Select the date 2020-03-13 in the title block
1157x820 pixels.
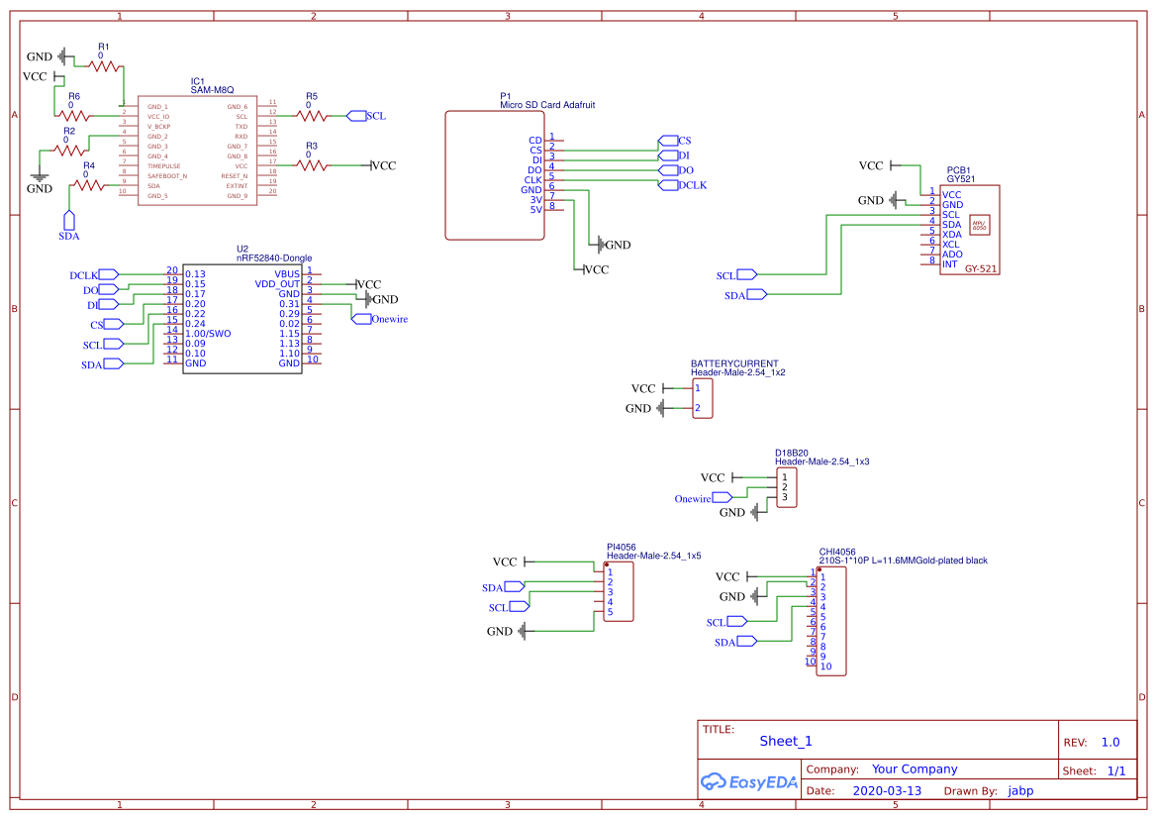(886, 791)
